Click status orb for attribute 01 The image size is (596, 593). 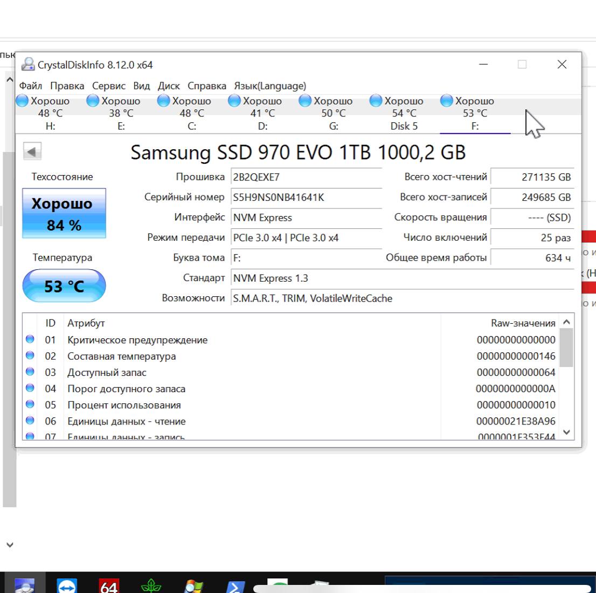[30, 339]
